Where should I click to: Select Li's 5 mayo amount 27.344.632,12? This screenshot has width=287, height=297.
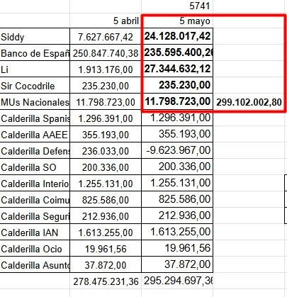(x=177, y=69)
